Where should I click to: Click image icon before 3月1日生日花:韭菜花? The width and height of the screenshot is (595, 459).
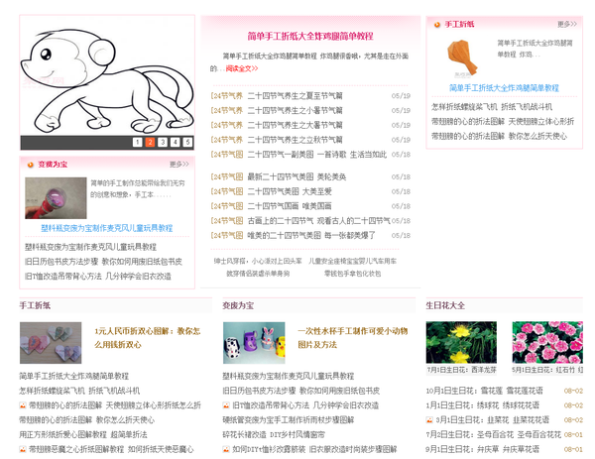coord(429,420)
